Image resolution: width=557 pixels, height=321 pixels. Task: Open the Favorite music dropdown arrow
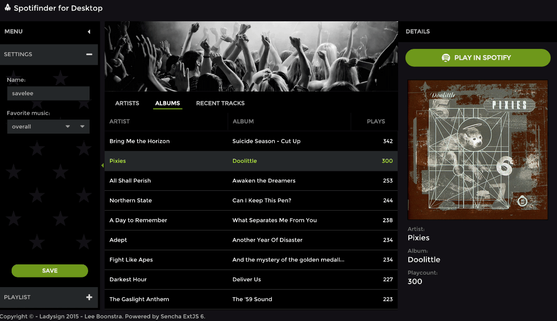pyautogui.click(x=82, y=126)
